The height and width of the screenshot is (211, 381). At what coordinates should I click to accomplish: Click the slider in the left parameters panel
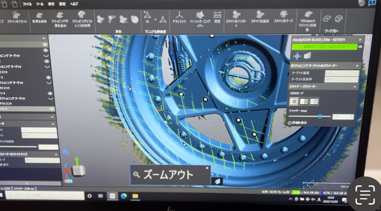(x=19, y=147)
